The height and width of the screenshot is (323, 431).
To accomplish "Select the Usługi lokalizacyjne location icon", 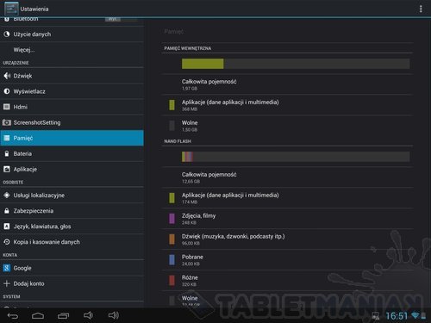I will point(7,196).
